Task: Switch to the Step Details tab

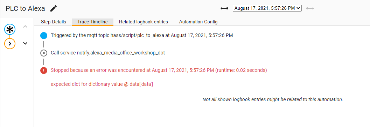Action: 54,22
